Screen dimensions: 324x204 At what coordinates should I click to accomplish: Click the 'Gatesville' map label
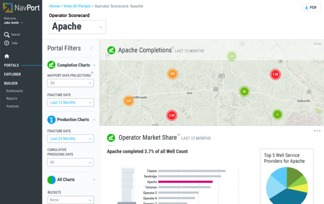click(x=304, y=101)
